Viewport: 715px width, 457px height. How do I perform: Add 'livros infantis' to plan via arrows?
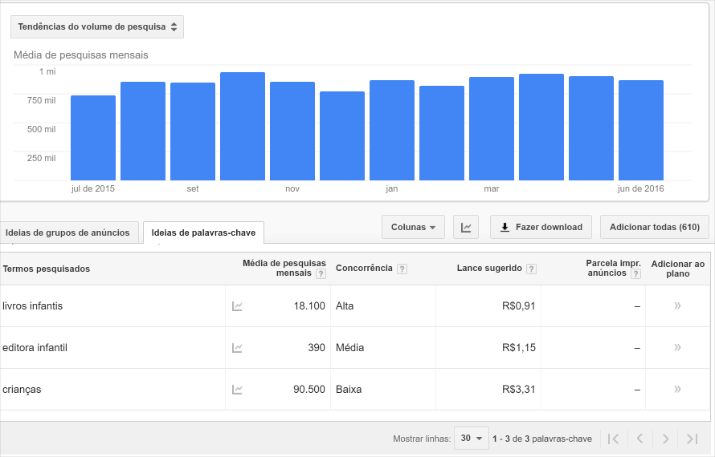coord(677,305)
